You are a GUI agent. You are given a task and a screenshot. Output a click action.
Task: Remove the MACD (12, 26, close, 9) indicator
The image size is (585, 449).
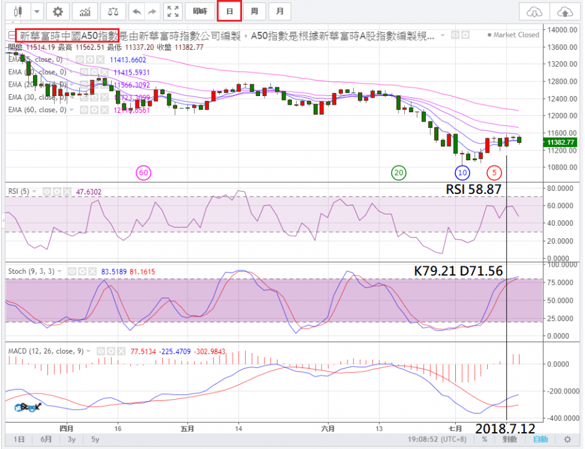(121, 351)
